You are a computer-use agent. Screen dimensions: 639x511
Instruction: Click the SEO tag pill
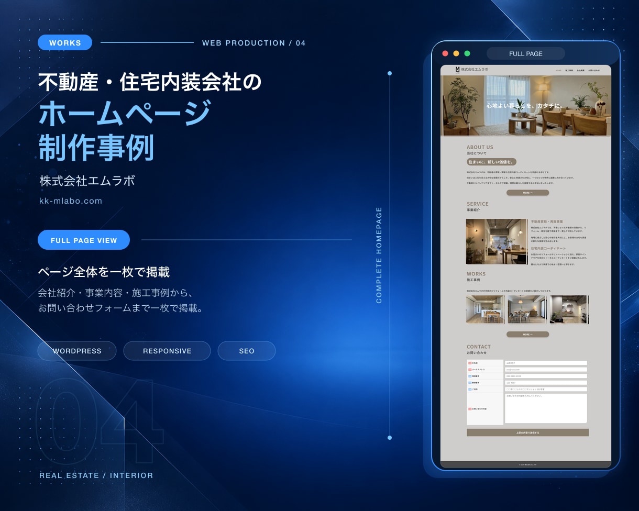pyautogui.click(x=247, y=351)
